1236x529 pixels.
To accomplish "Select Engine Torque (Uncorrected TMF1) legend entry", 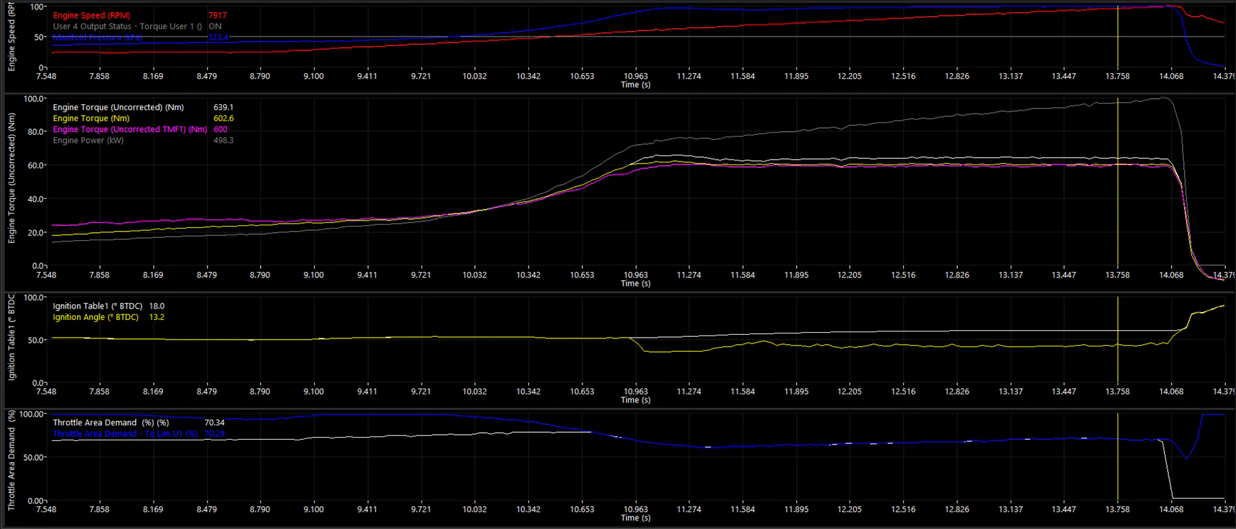I will (130, 129).
